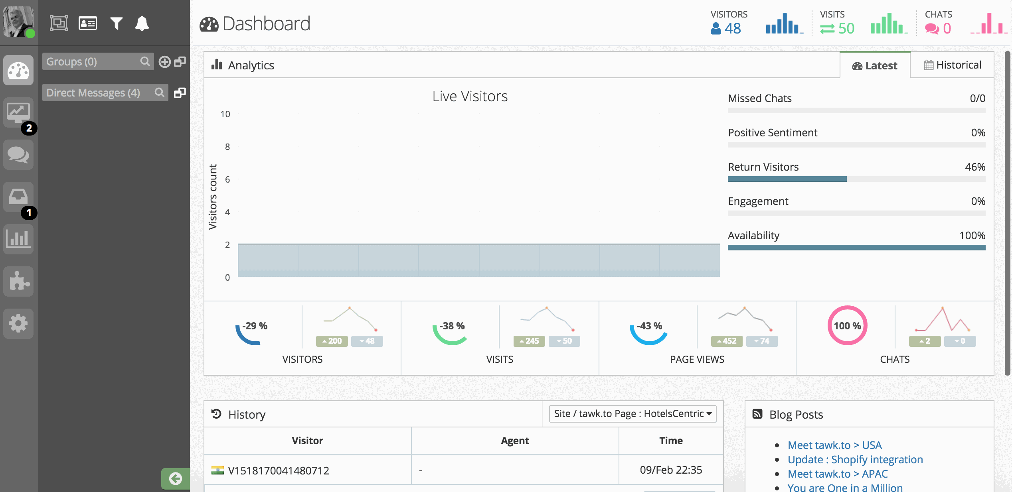The height and width of the screenshot is (492, 1012).
Task: Open the chat bubbles sidebar icon
Action: pyautogui.click(x=18, y=155)
